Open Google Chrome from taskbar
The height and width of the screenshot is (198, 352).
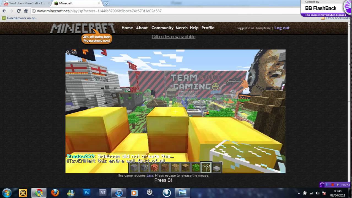click(39, 193)
